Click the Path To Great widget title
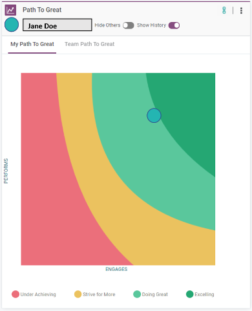This screenshot has width=252, height=311. [x=42, y=10]
